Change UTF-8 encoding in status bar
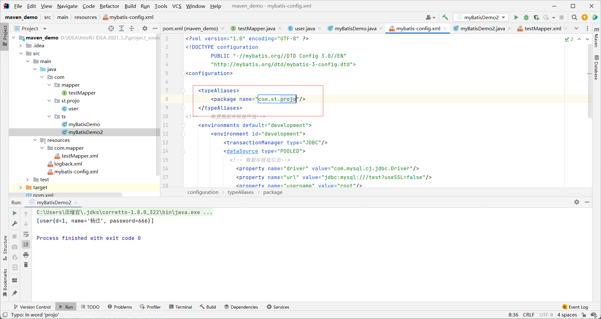 coord(546,315)
